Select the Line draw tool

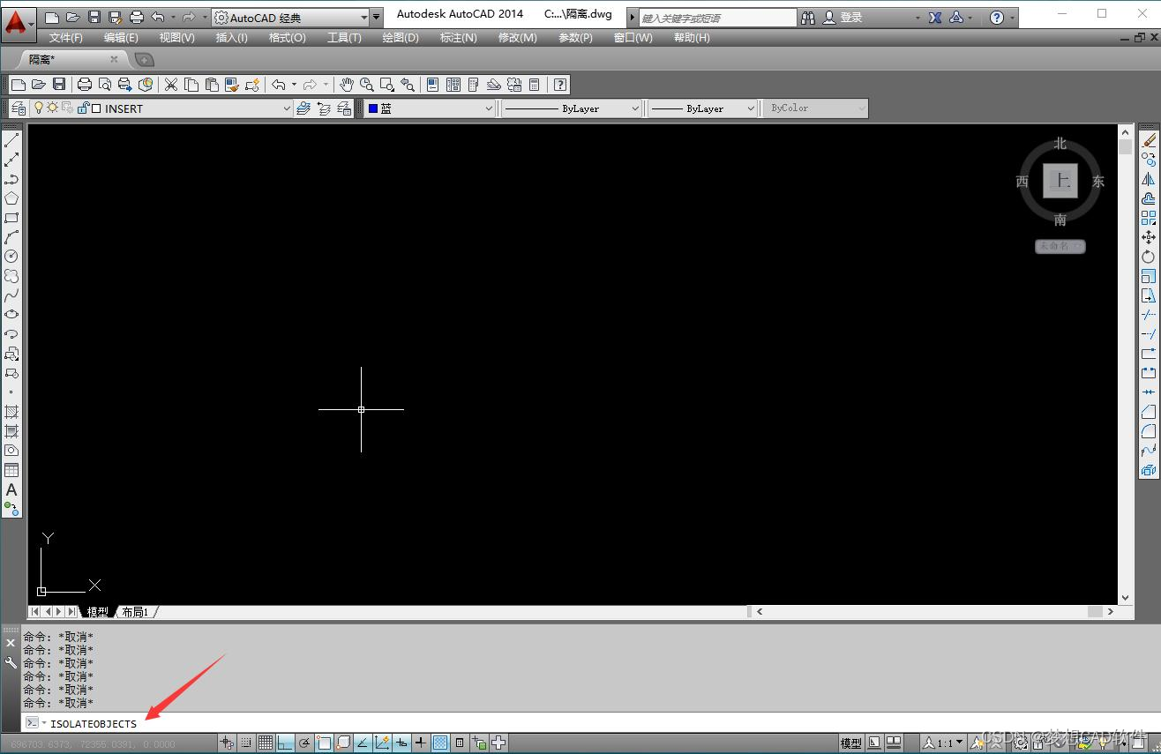coord(11,140)
